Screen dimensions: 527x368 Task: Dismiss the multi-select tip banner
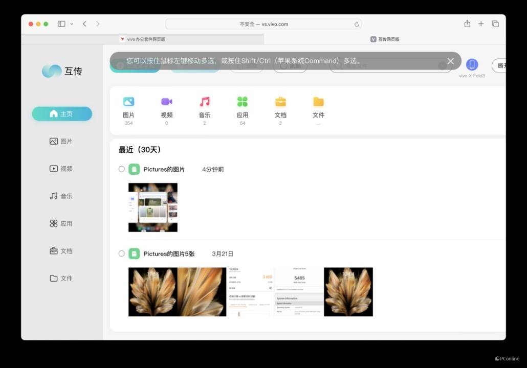450,61
